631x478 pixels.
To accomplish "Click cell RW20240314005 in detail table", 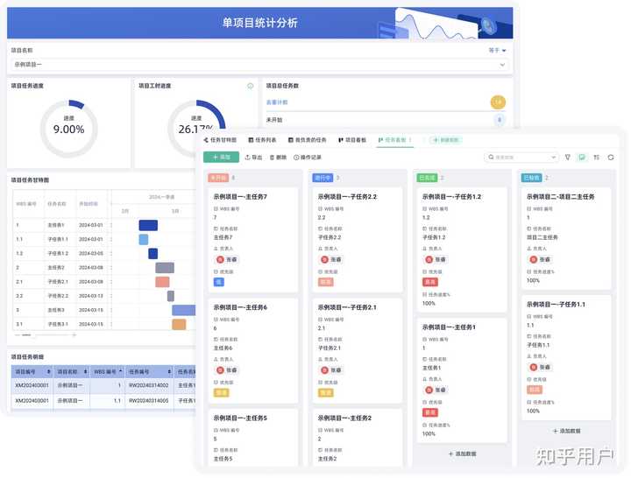I will pos(148,401).
